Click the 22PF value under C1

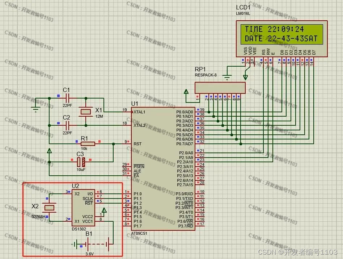pyautogui.click(x=67, y=105)
